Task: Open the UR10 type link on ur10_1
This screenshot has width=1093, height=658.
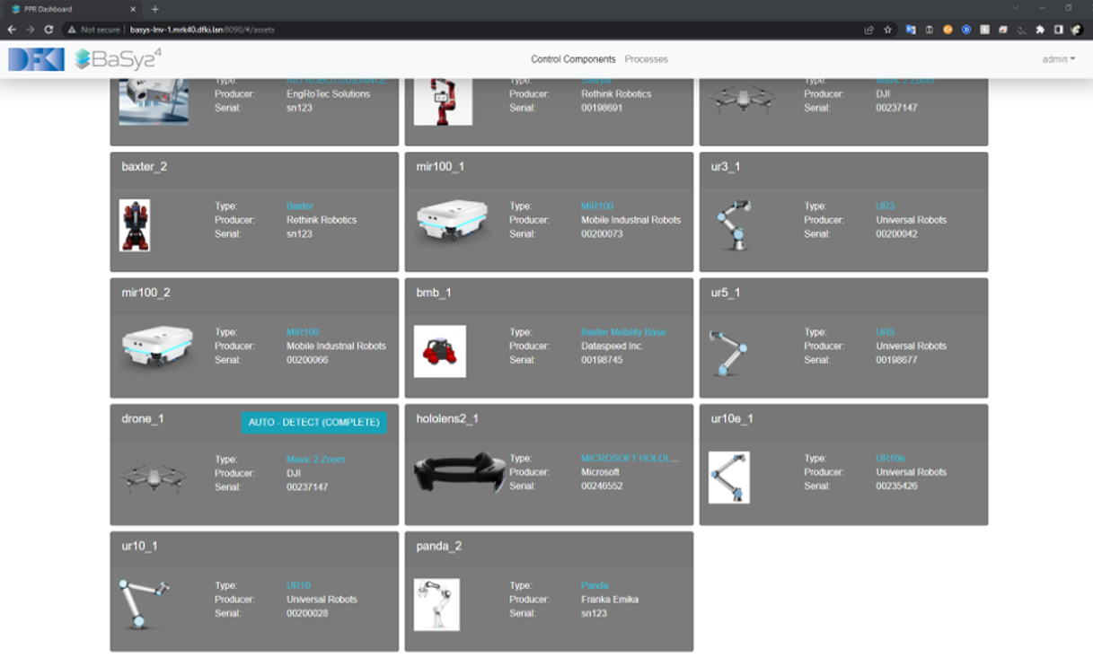Action: click(x=298, y=585)
